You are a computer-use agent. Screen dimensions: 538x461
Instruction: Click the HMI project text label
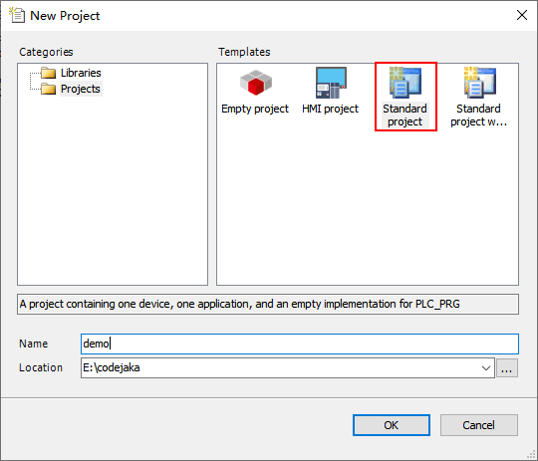click(330, 109)
